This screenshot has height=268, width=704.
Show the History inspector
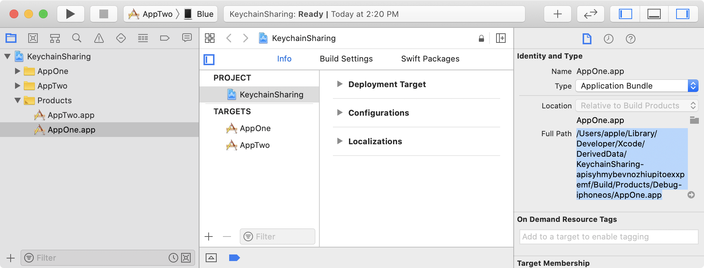609,38
